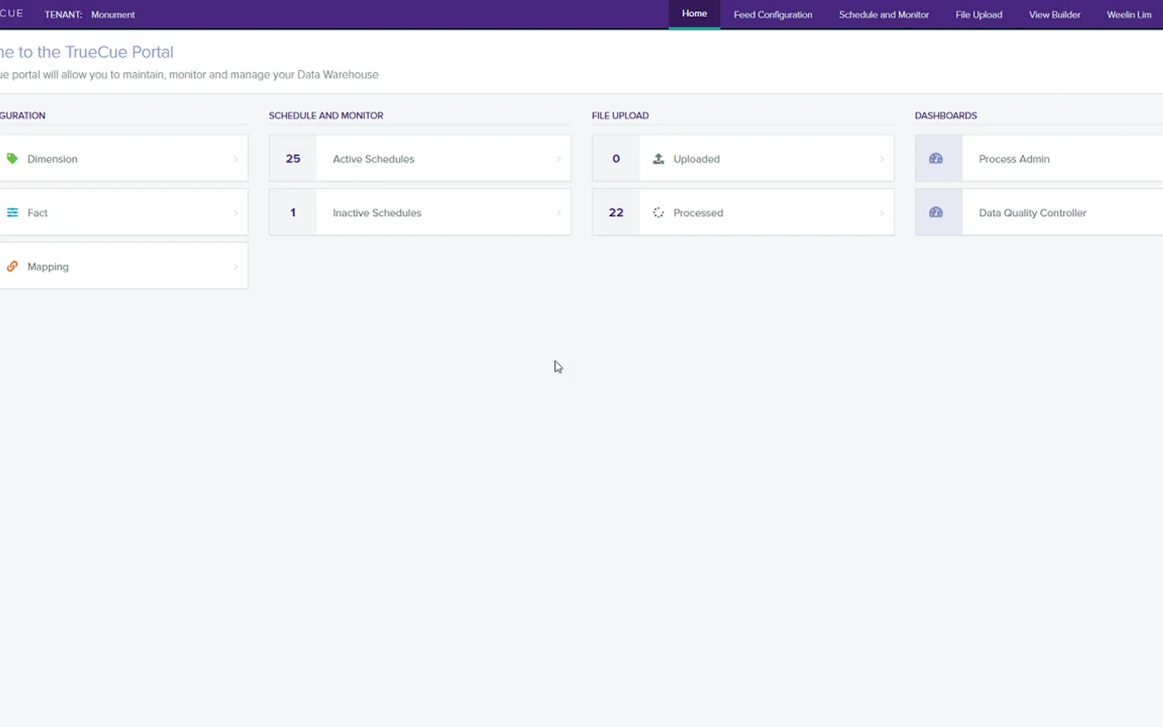Open the Processed files link
The height and width of the screenshot is (727, 1163).
point(698,212)
